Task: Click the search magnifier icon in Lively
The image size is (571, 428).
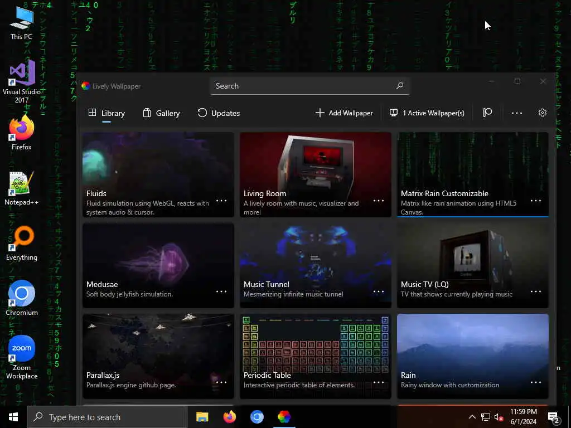Action: [x=399, y=86]
